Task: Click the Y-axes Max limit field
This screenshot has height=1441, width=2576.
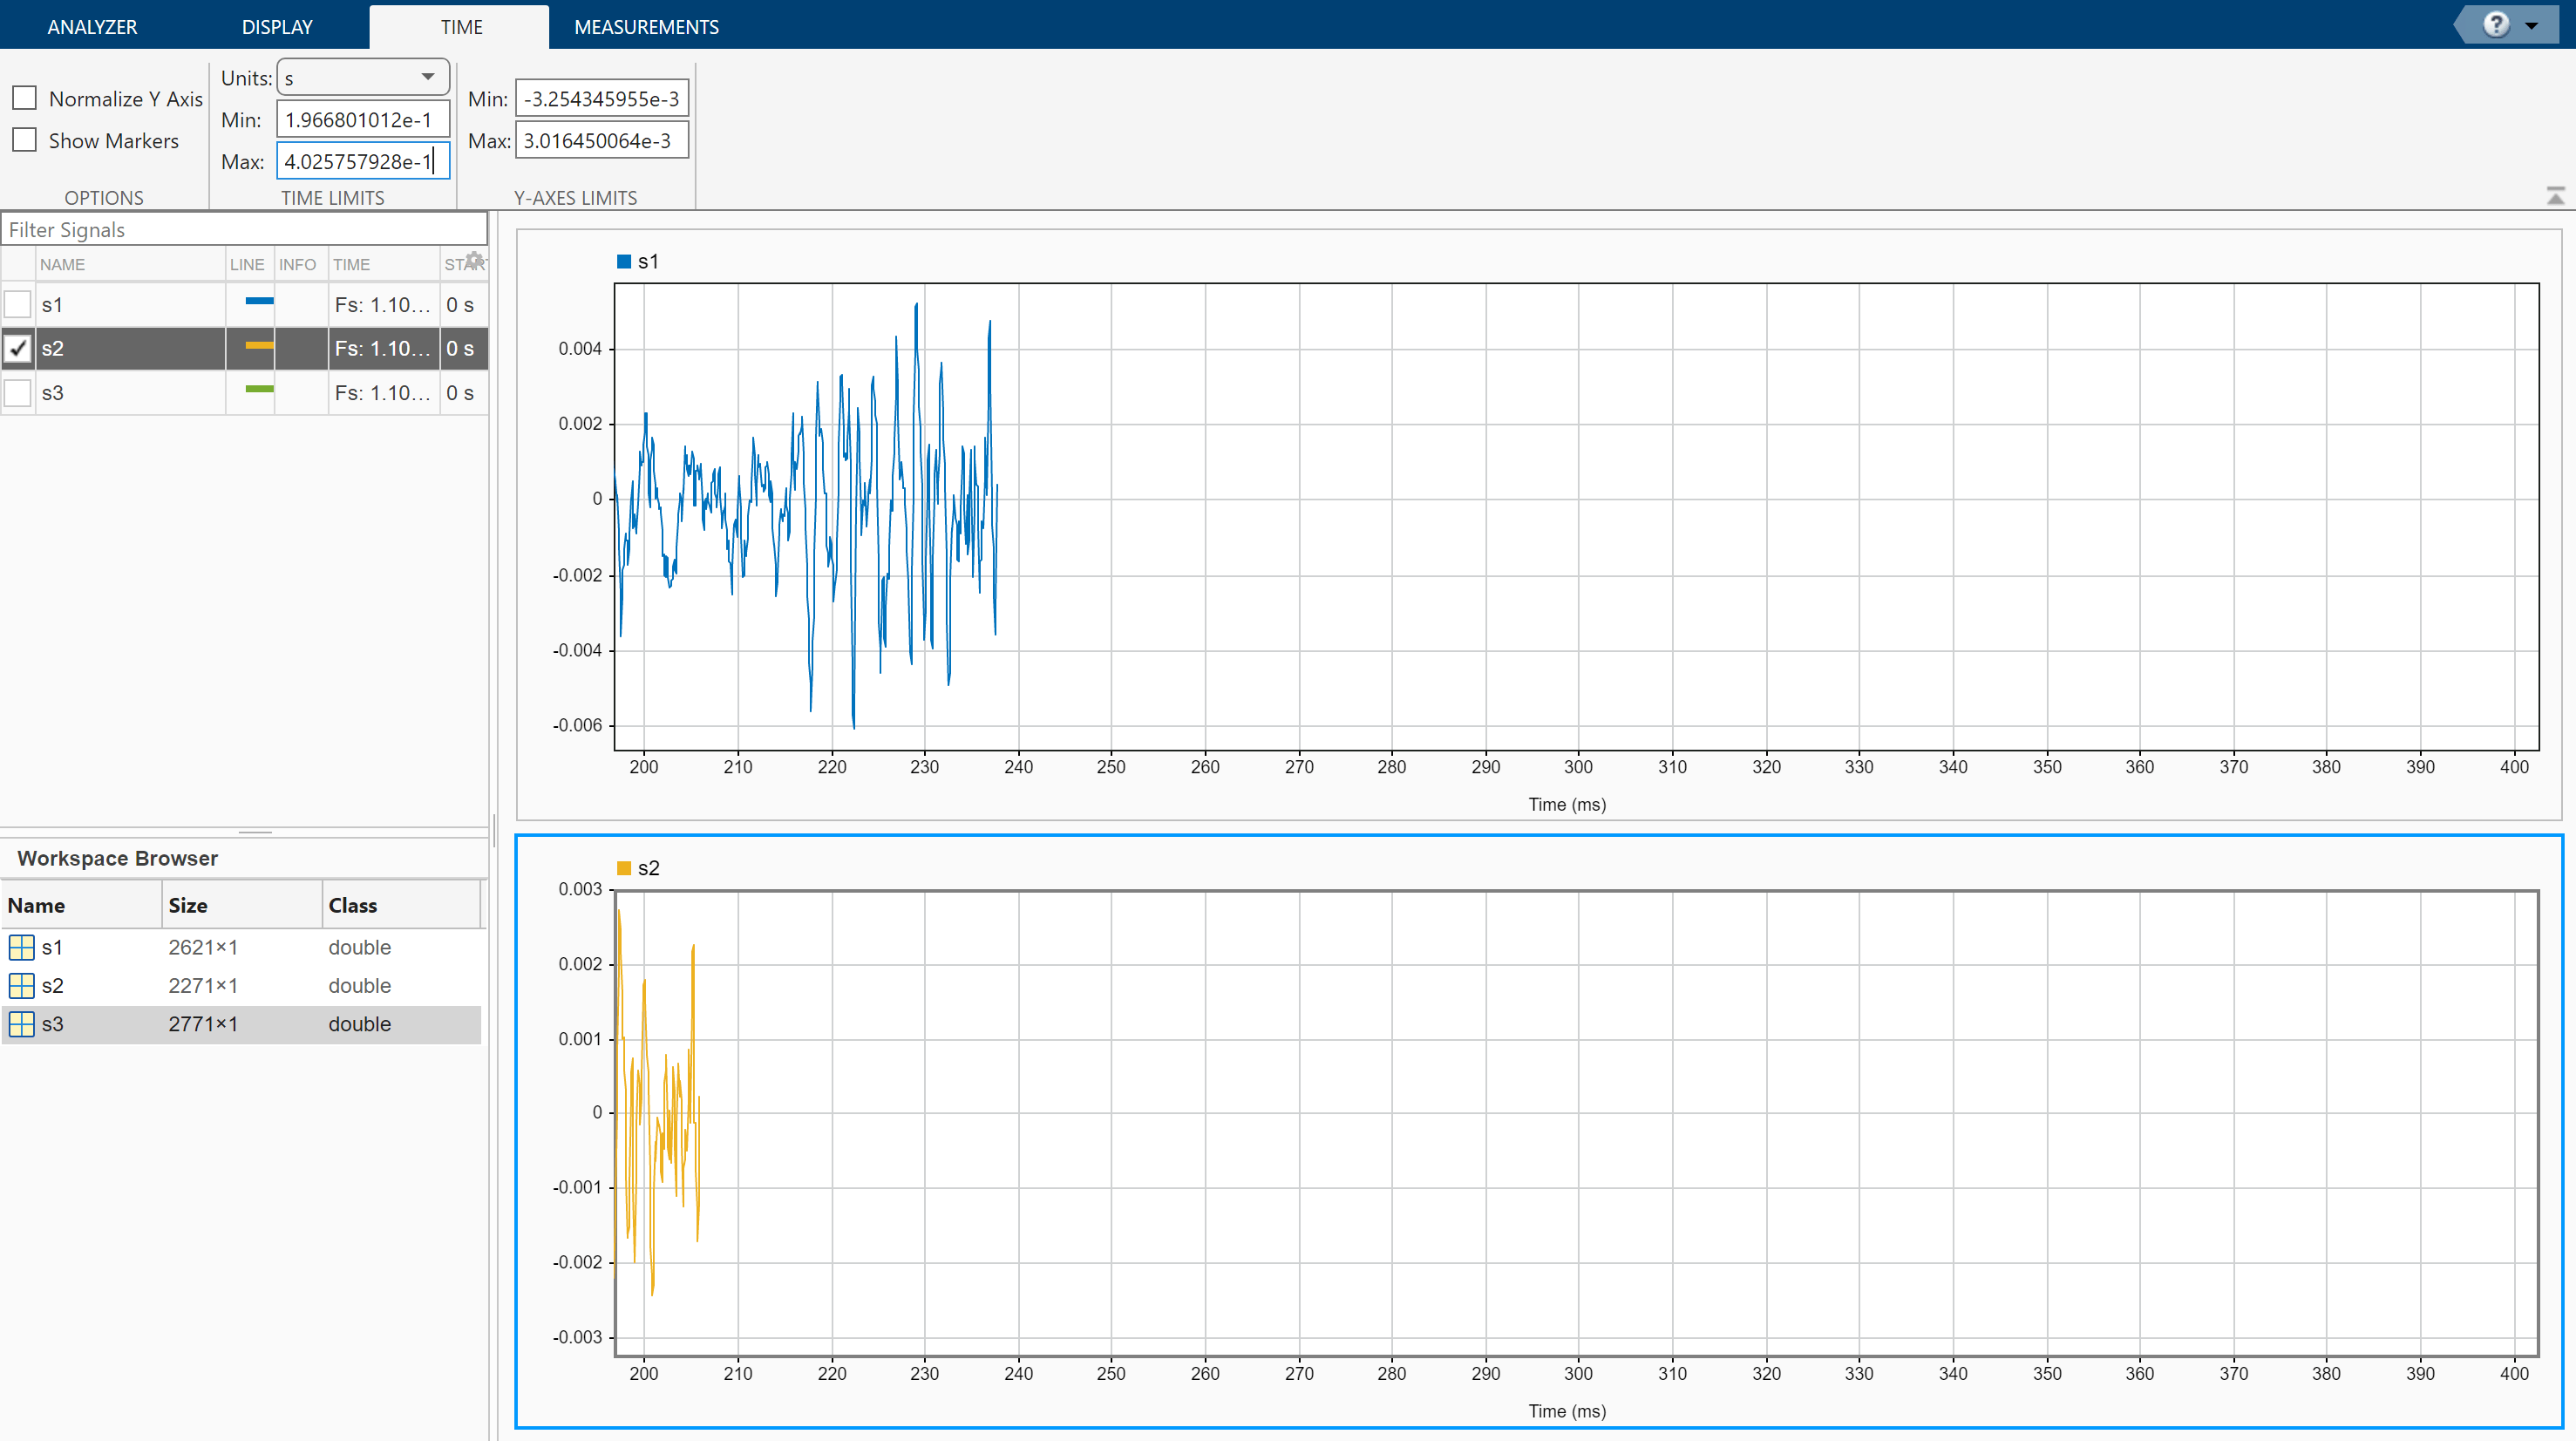Action: tap(601, 141)
